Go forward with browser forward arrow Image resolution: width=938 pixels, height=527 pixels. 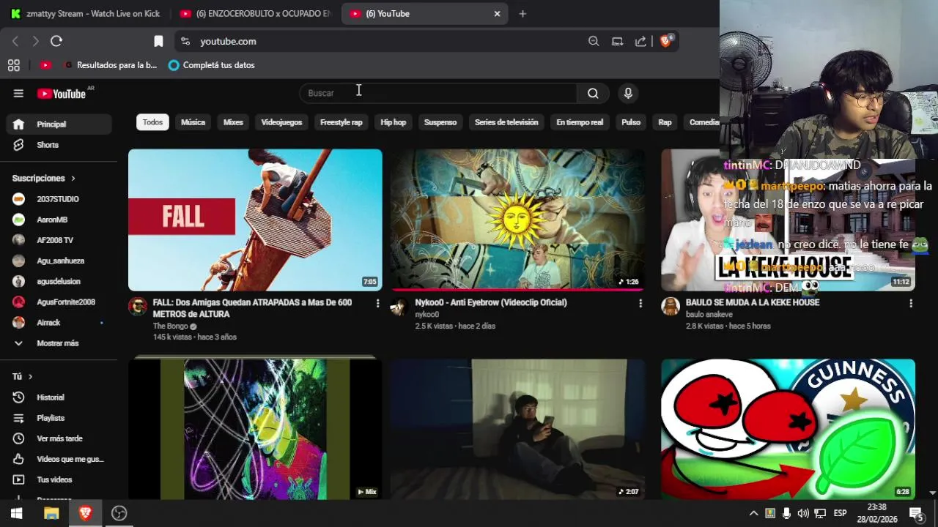coord(35,41)
